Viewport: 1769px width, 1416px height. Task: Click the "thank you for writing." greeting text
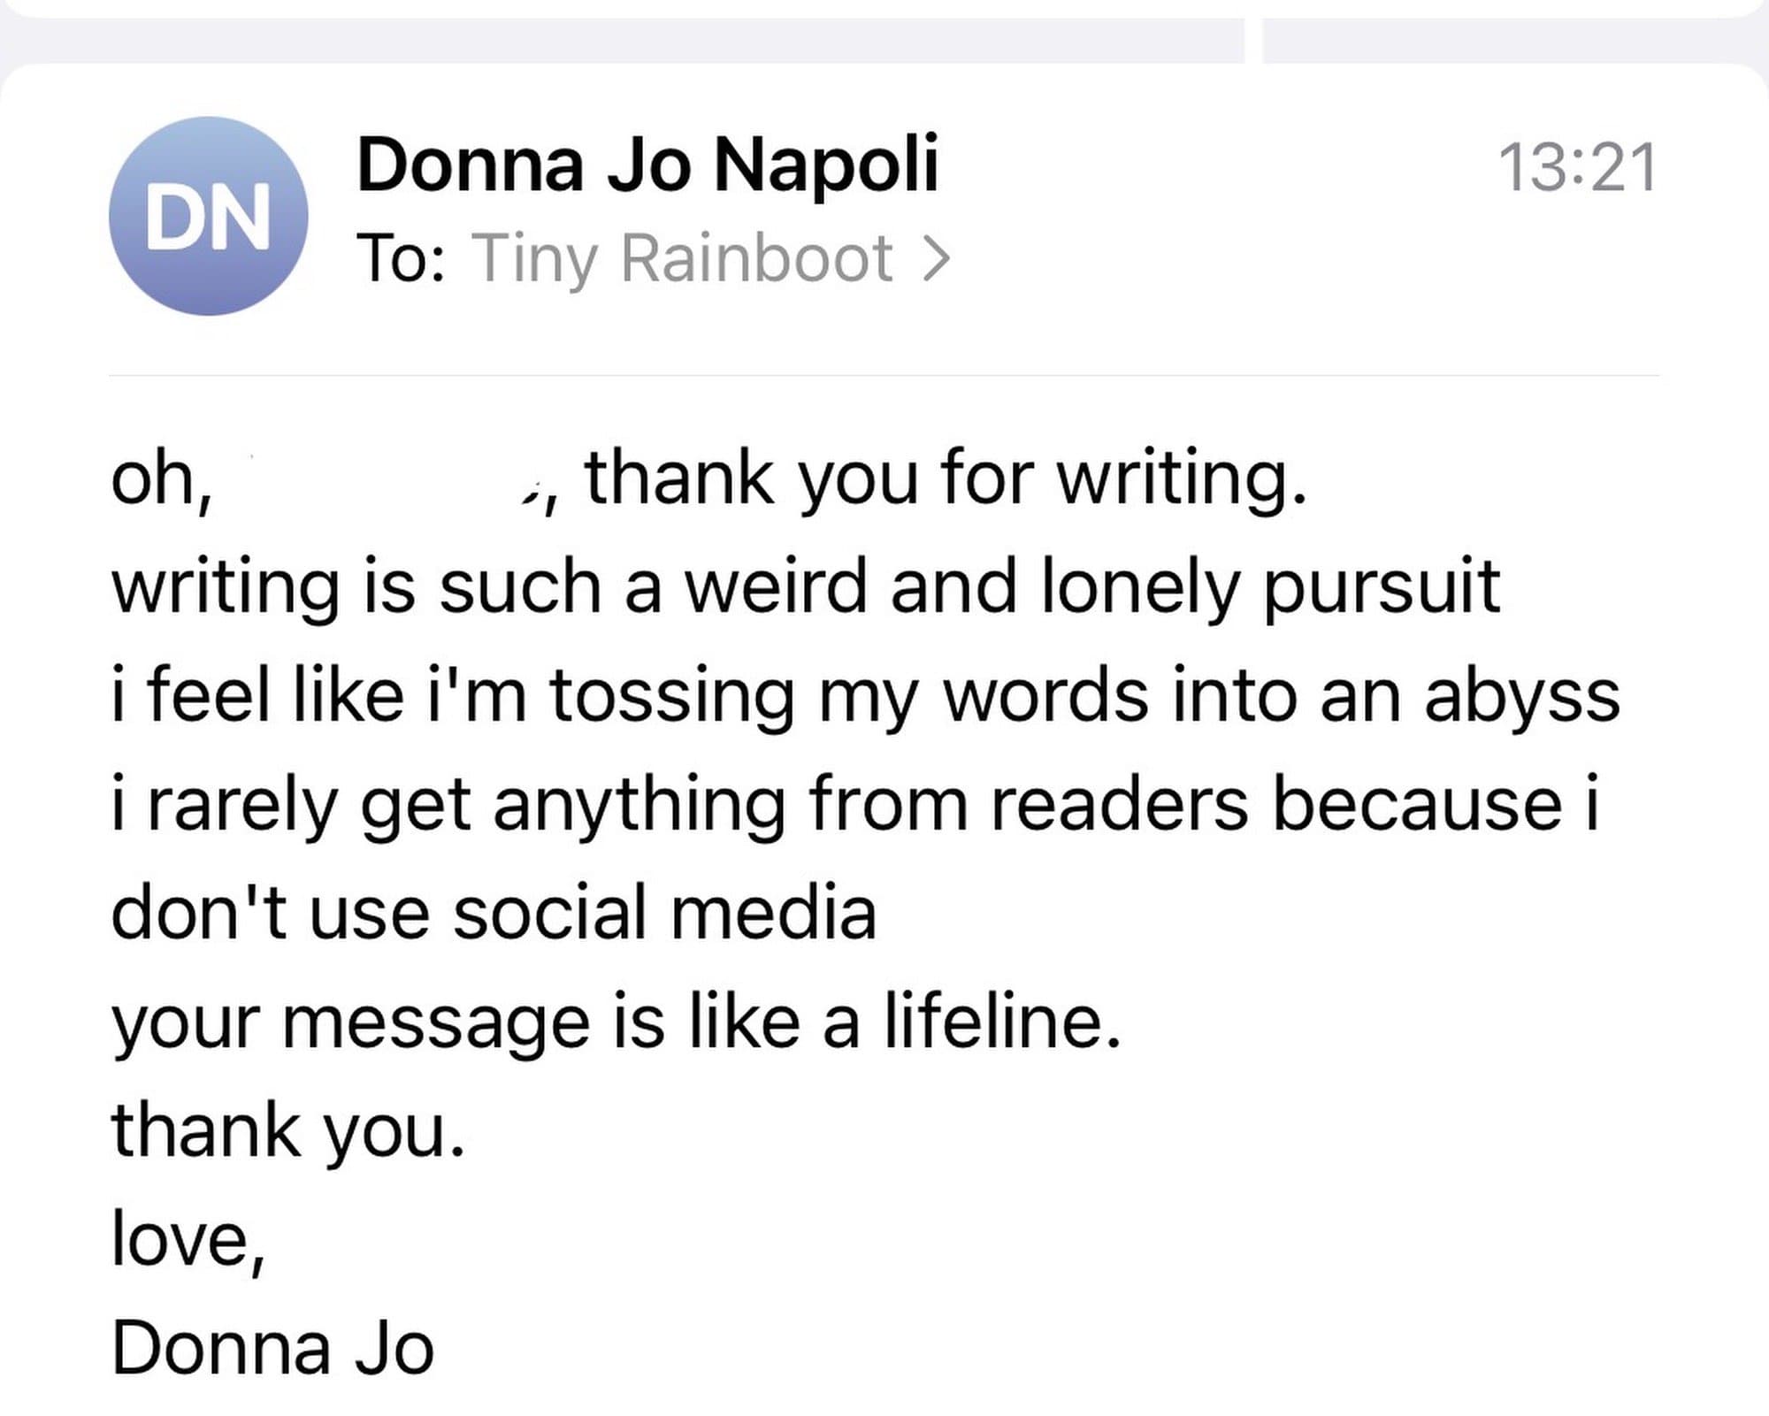pyautogui.click(x=945, y=478)
